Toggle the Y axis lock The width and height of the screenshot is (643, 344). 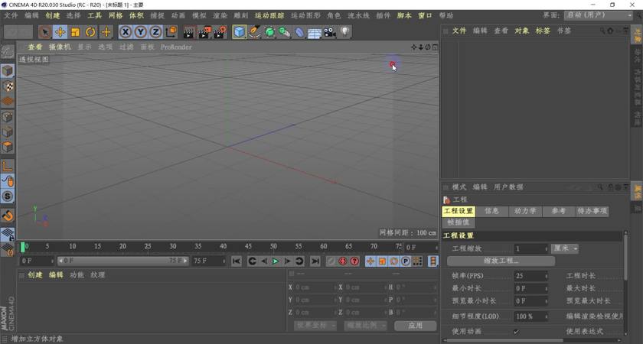[141, 32]
